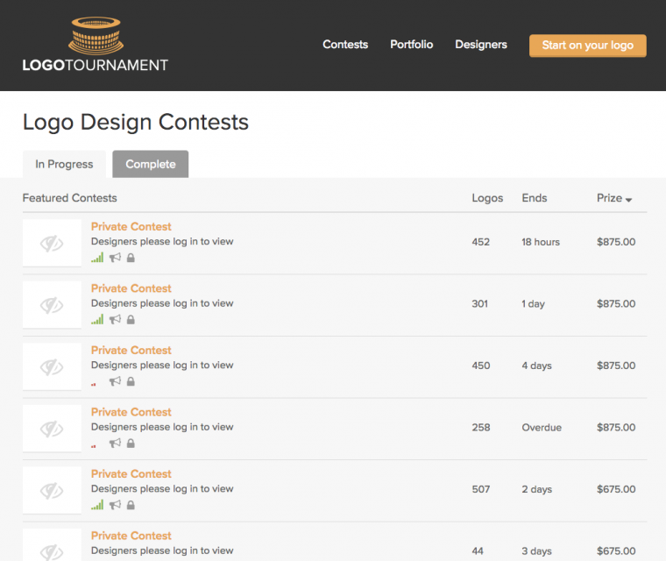Sort contests by the Logos column header

(487, 198)
